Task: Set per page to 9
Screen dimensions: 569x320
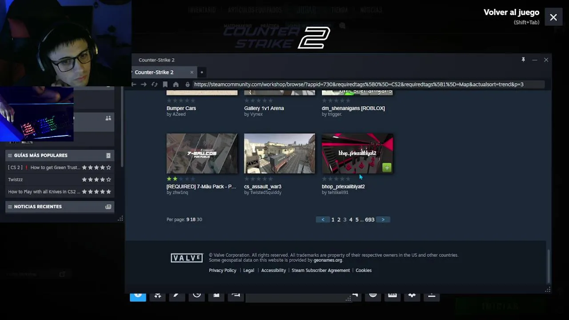Action: (188, 220)
